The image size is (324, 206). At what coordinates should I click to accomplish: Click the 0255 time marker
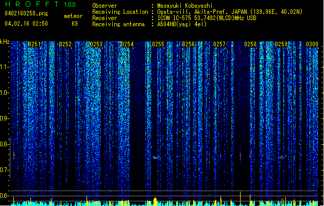coord(158,44)
